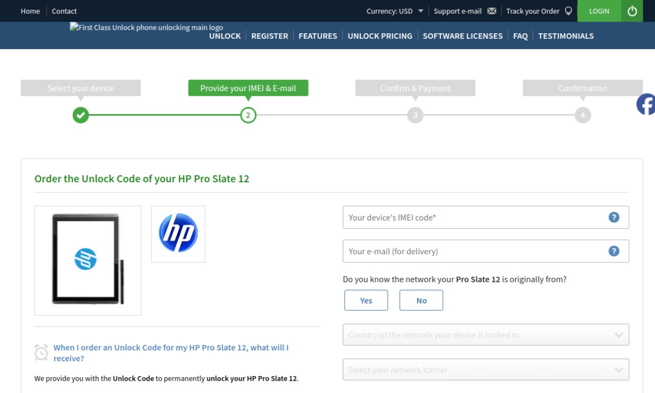Open the TESTIMONIALS menu item
Screen dimensions: 655x393
(x=566, y=36)
